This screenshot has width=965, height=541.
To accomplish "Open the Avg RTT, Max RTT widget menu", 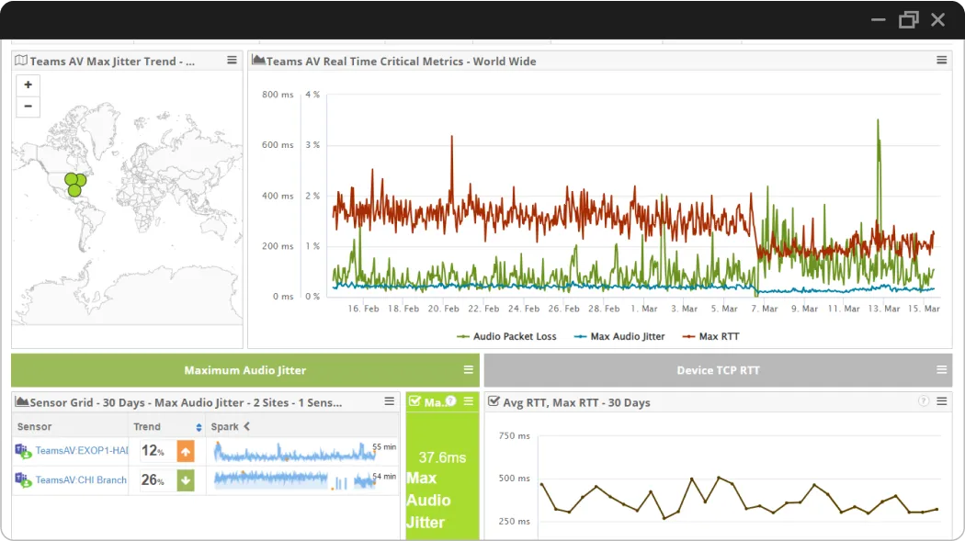I will click(x=942, y=401).
